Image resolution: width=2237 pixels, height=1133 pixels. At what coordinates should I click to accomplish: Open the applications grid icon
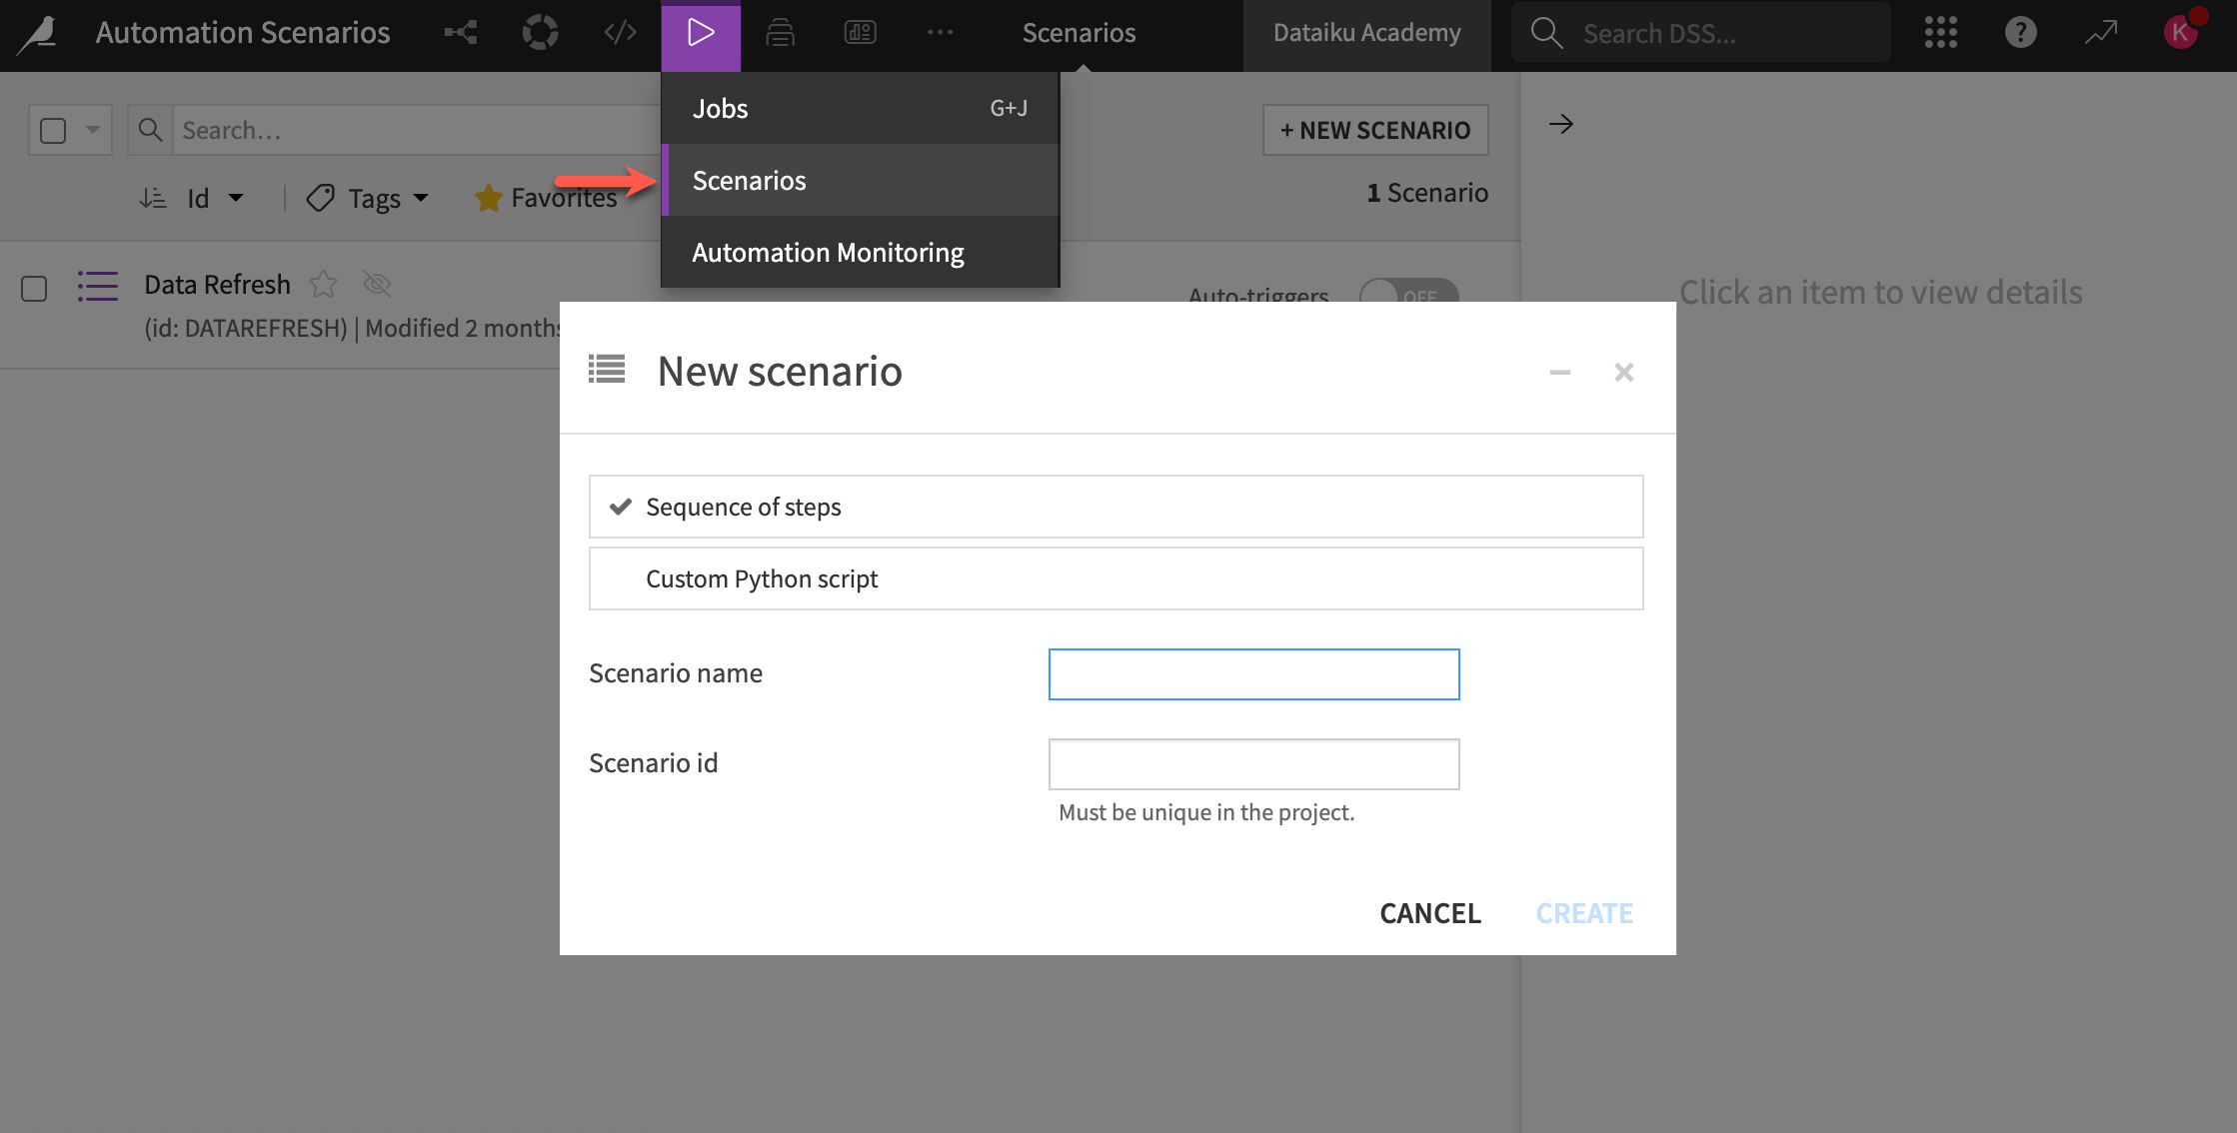click(1941, 33)
